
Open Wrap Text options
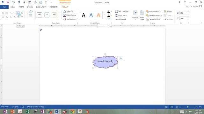[x=142, y=16]
